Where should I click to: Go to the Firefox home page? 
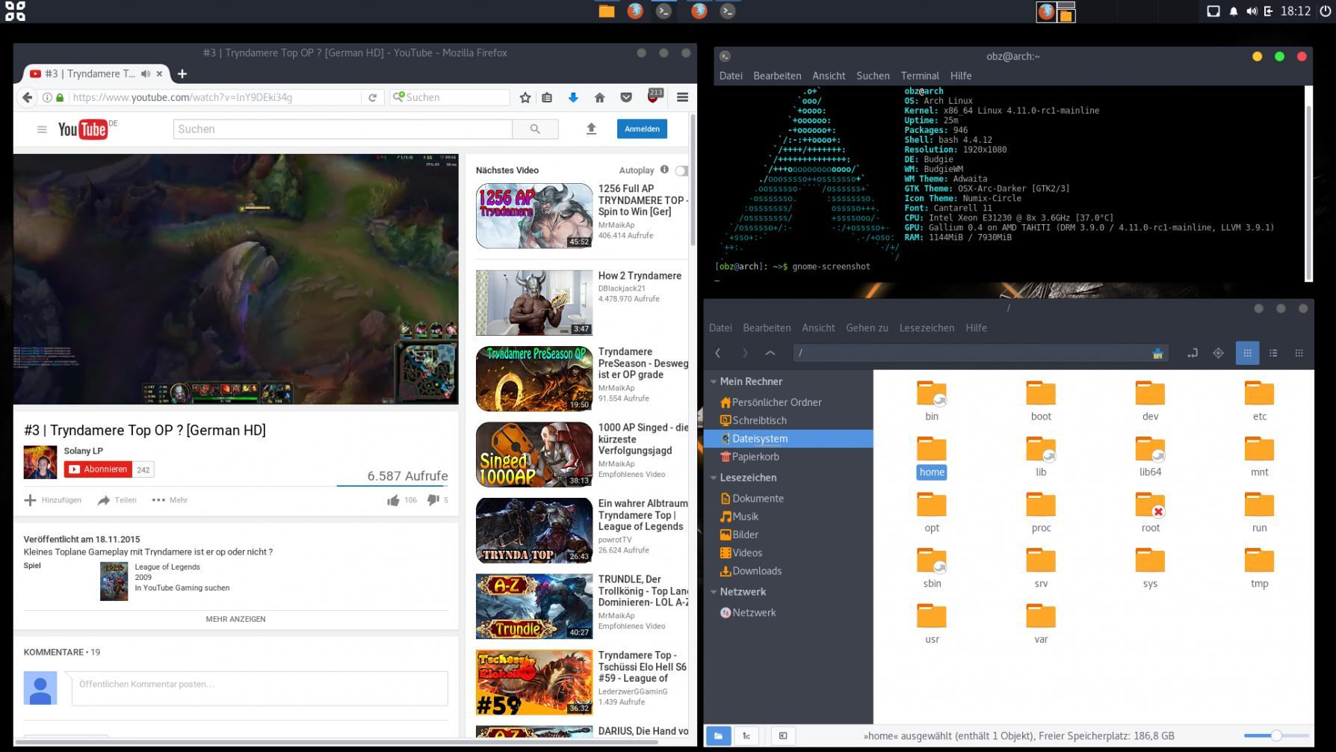[x=599, y=97]
